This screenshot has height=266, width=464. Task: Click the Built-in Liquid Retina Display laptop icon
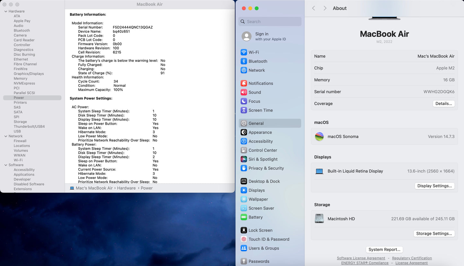[319, 171]
